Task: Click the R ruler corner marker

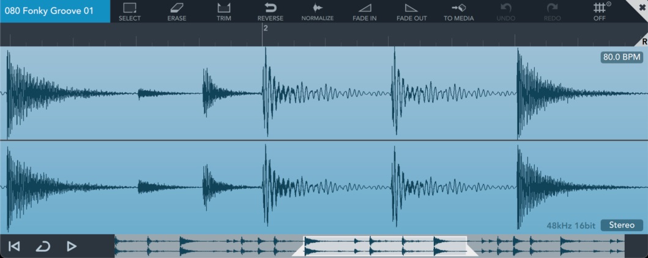Action: pos(644,41)
